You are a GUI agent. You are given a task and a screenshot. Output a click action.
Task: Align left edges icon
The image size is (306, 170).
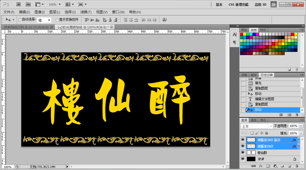coord(105,20)
